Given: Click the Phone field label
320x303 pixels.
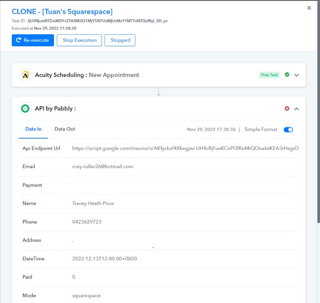Looking at the screenshot, I should 30,222.
